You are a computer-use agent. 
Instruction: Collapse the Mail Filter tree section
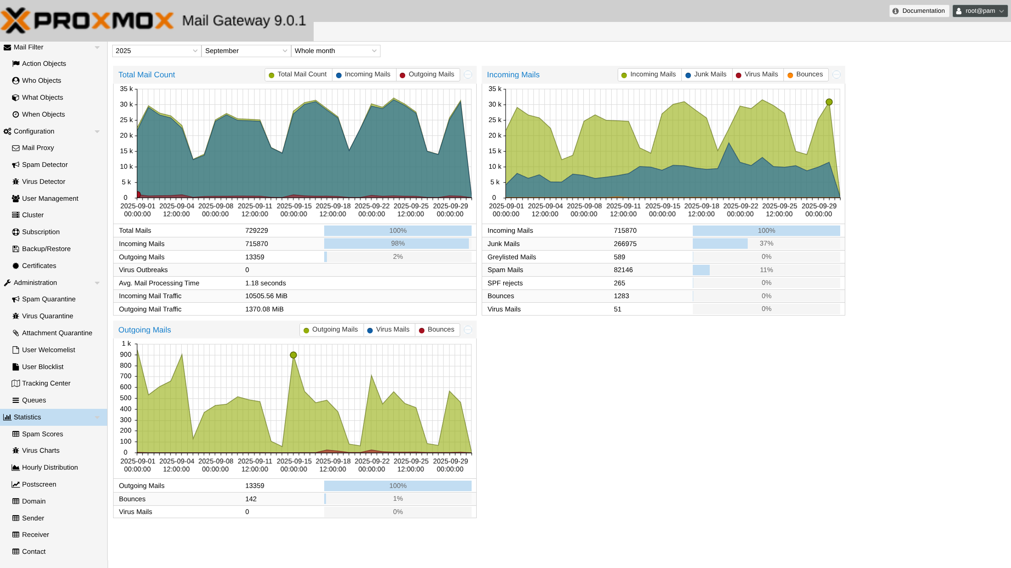(x=97, y=47)
